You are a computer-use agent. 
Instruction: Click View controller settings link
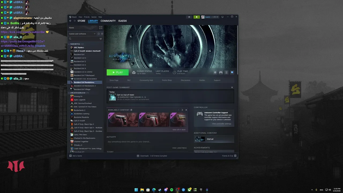(222, 124)
